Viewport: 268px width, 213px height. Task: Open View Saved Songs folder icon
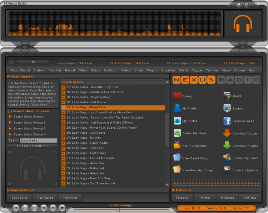[177, 157]
